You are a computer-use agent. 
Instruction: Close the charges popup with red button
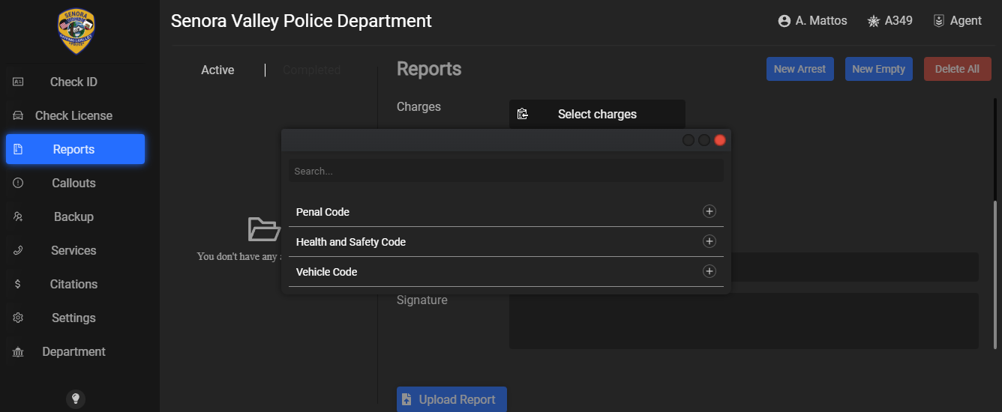click(720, 140)
